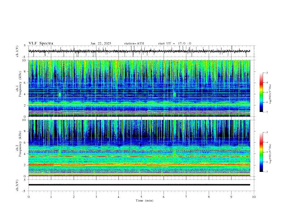The width and height of the screenshot is (286, 221).
Task: Click the date 'Jan. 22, 2025'
Action: 101,43
